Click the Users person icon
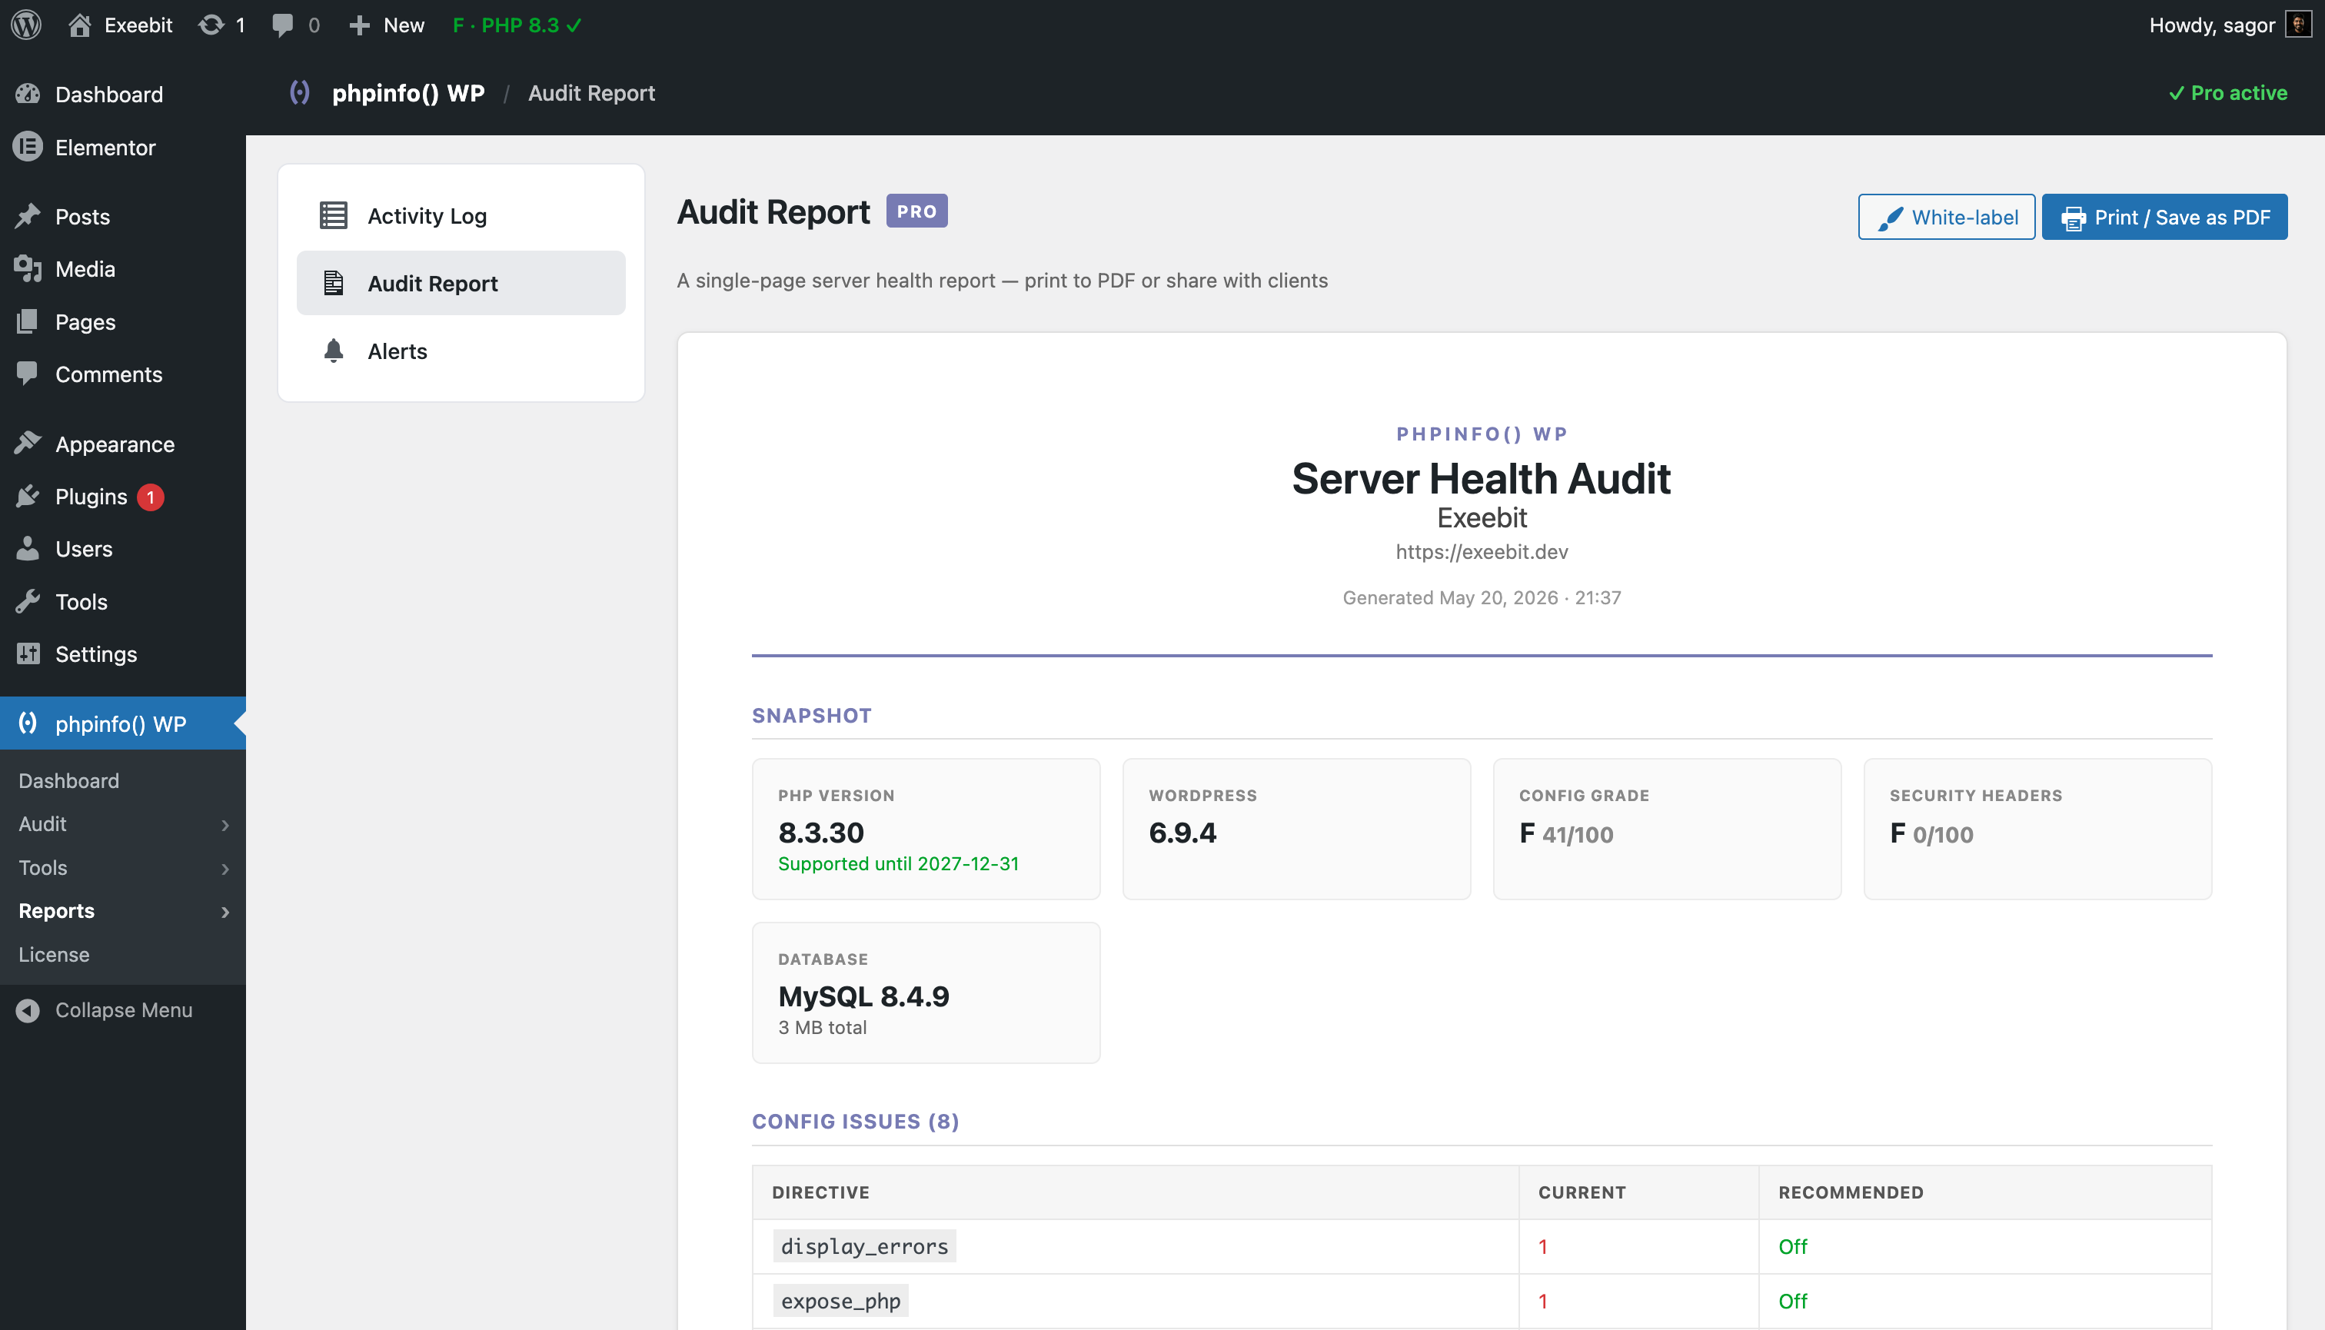2325x1330 pixels. [28, 548]
